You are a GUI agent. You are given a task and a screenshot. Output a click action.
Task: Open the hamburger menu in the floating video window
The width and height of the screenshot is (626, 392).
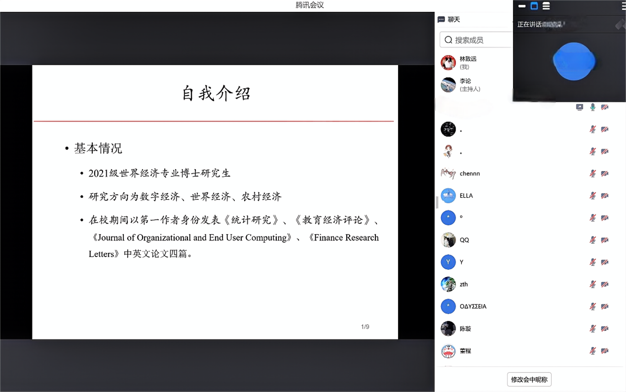623,6
